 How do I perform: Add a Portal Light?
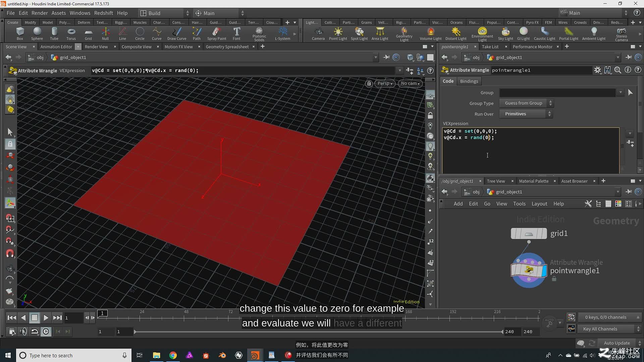[x=569, y=34]
